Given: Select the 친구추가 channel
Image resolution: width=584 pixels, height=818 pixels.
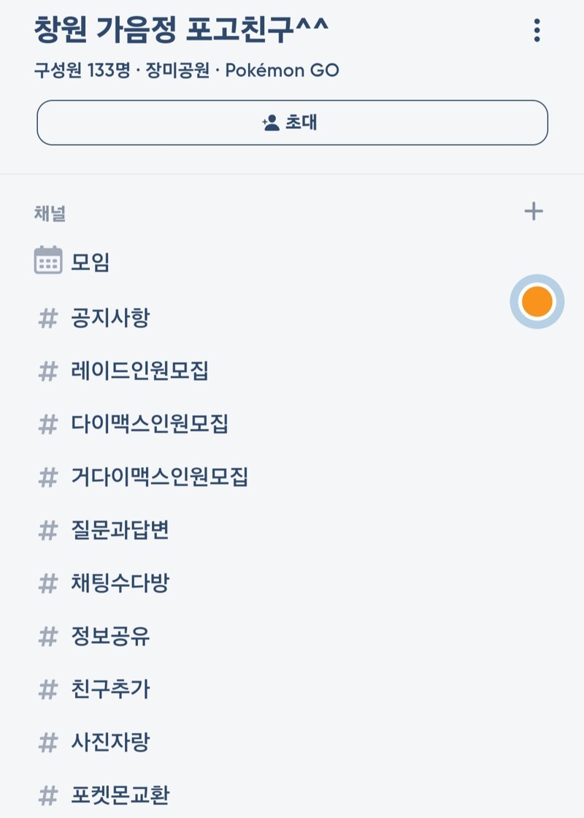Looking at the screenshot, I should coord(110,689).
